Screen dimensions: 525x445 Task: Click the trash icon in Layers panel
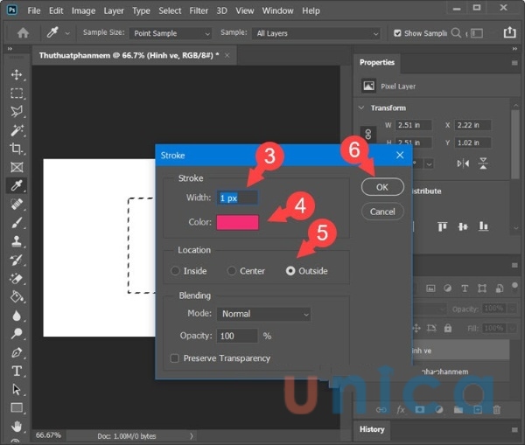[497, 408]
